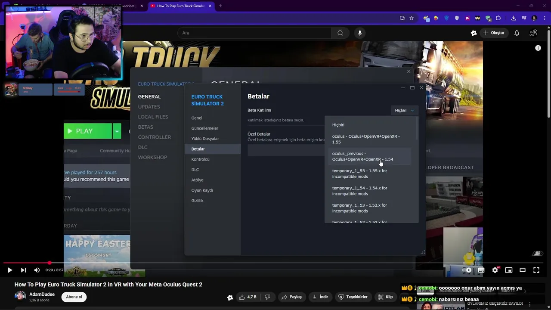
Task: Open the YouTube account avatar menu
Action: (x=533, y=33)
